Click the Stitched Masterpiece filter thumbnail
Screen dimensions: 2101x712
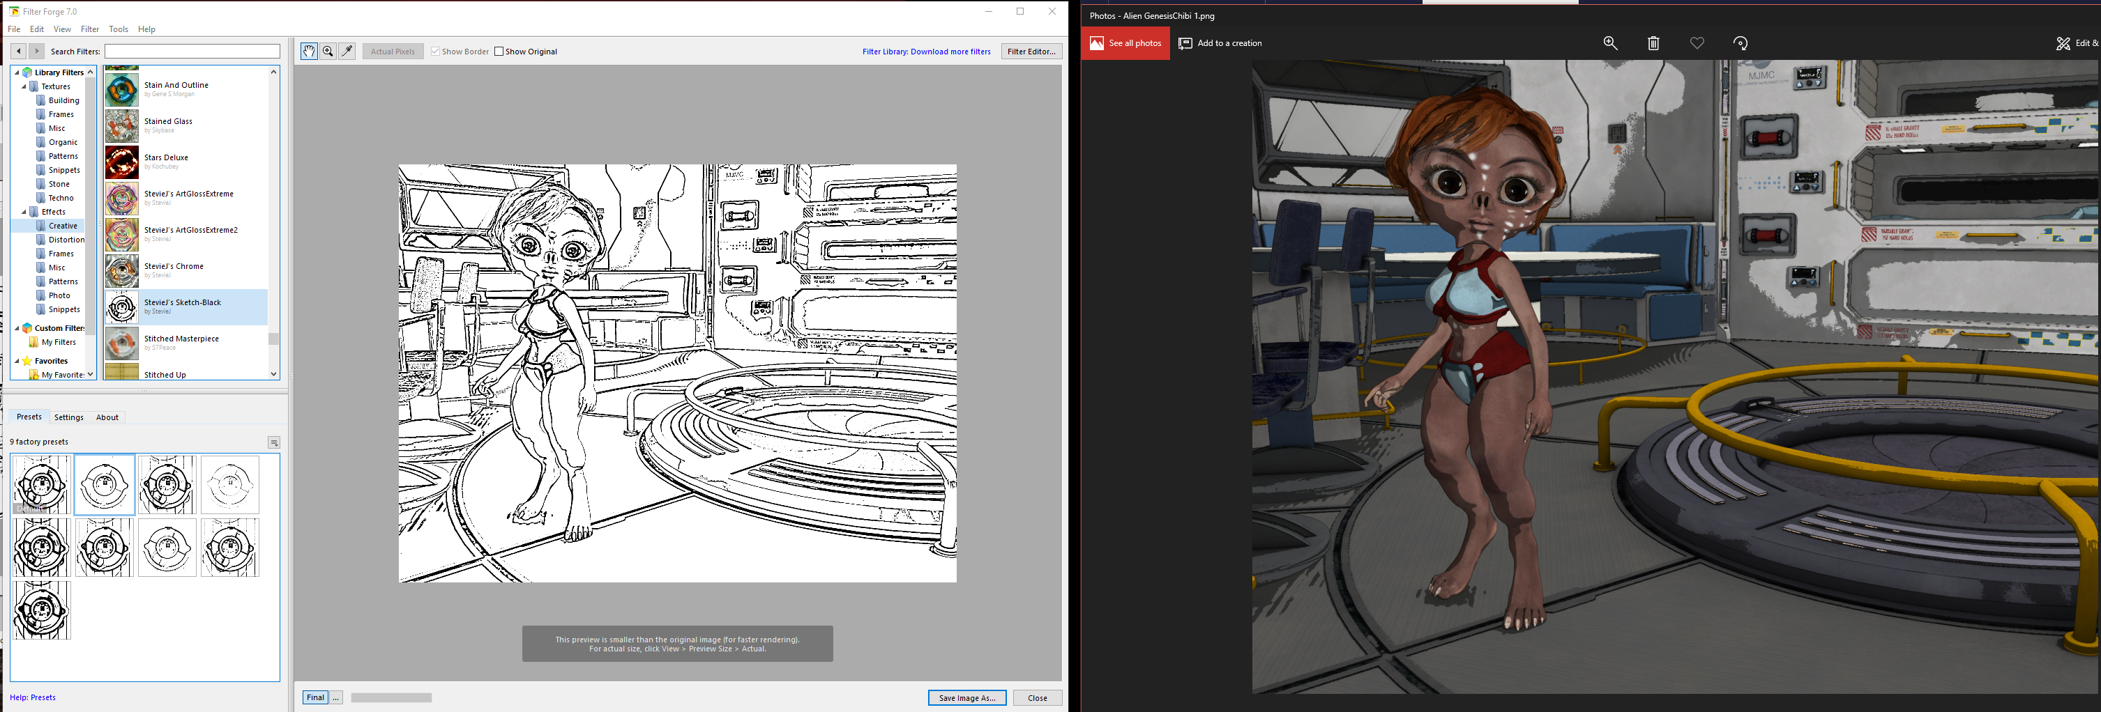(x=121, y=343)
